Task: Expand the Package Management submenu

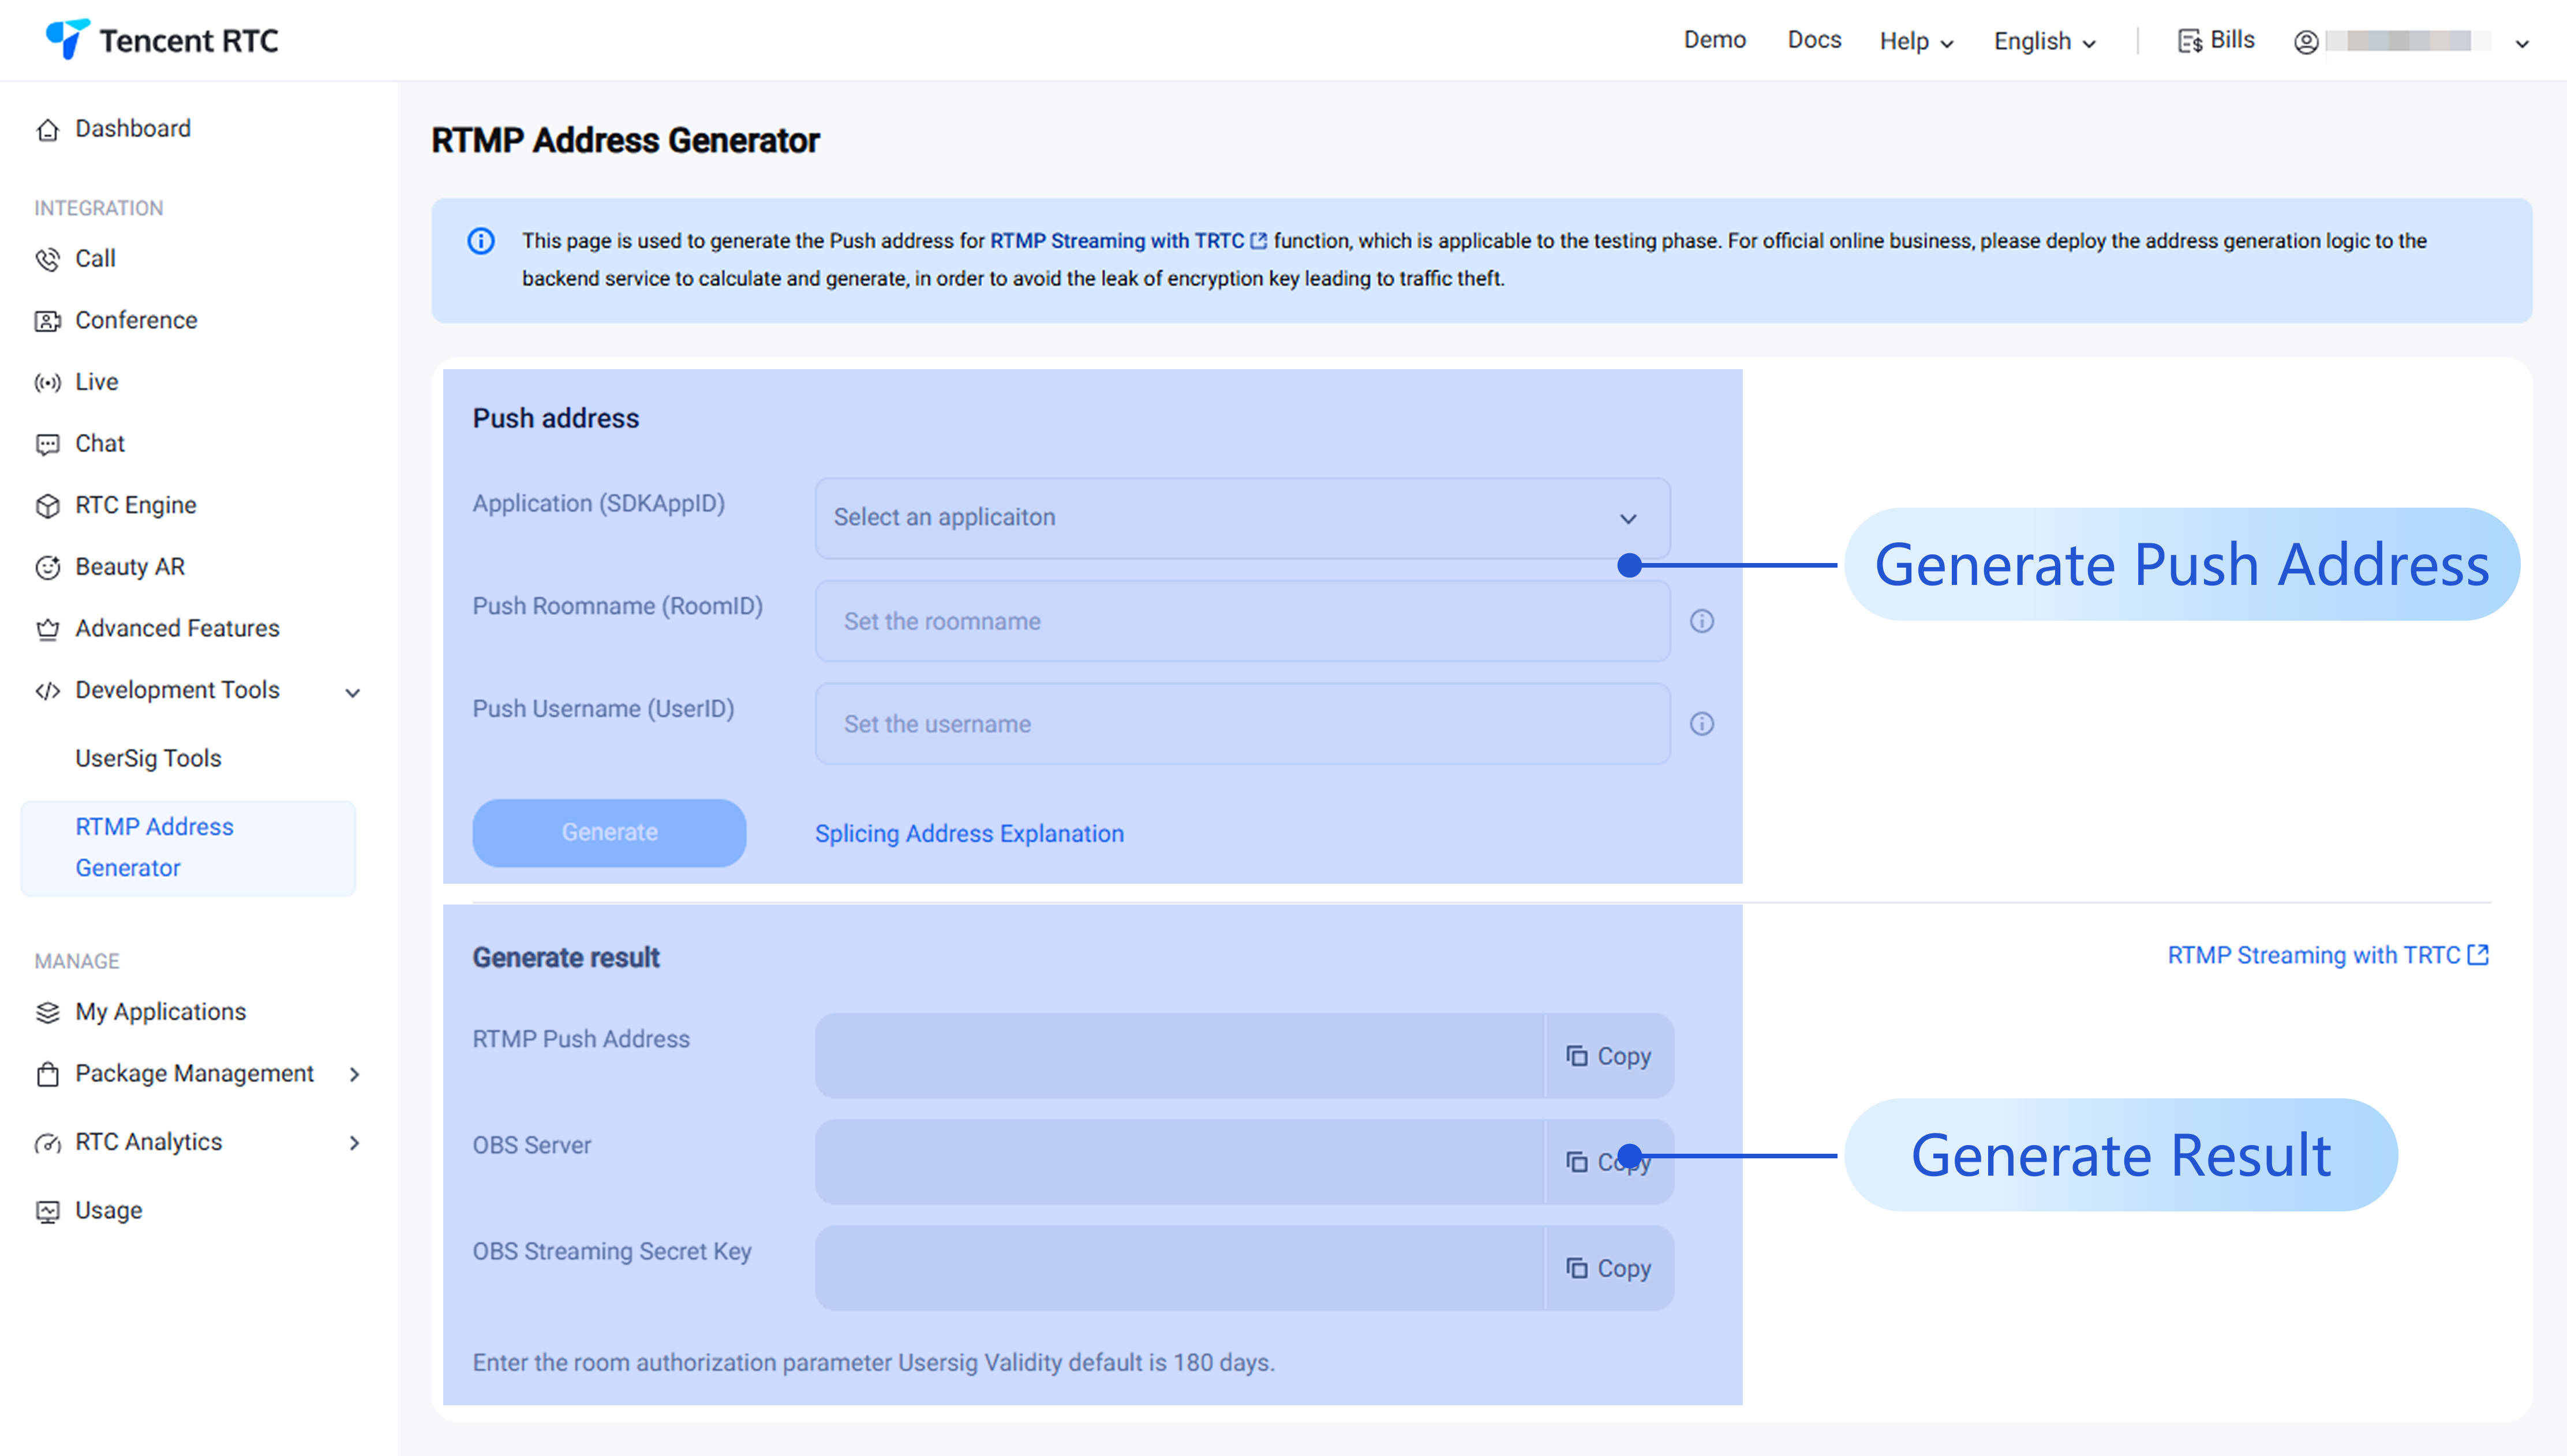Action: tap(354, 1074)
